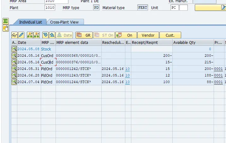Open details icon for planned order 0000001242
The height and width of the screenshot is (143, 226).
click(14, 69)
